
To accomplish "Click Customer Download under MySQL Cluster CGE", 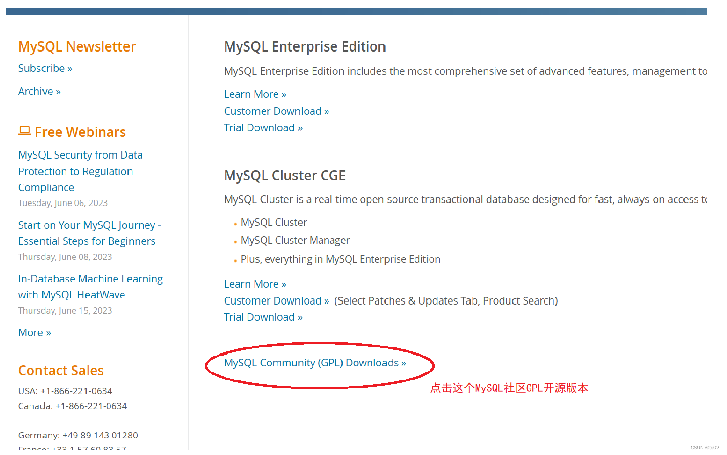I will click(276, 301).
